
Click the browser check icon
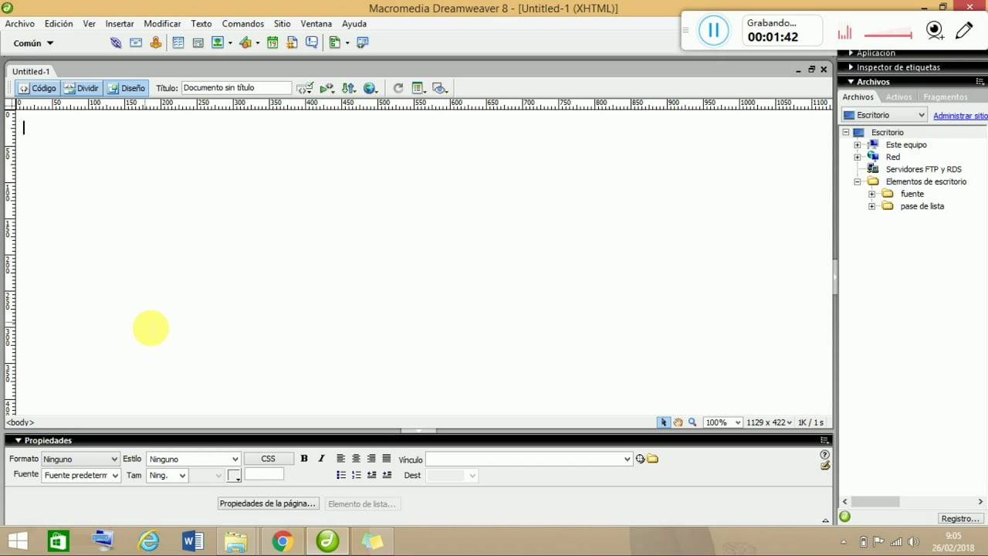click(x=327, y=88)
